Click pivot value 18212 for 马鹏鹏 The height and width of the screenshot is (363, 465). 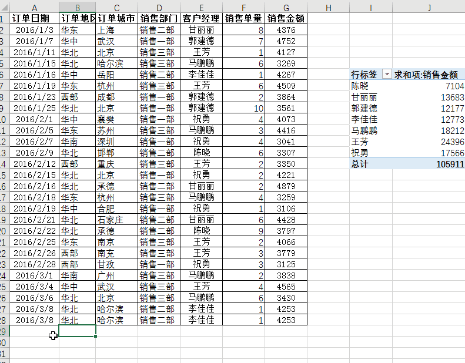[x=429, y=130]
